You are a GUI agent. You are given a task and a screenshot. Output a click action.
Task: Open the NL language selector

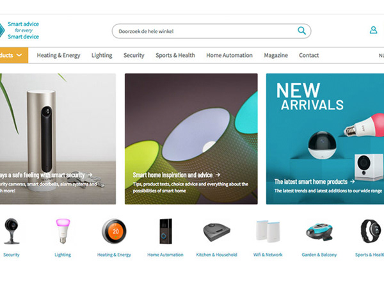381,56
